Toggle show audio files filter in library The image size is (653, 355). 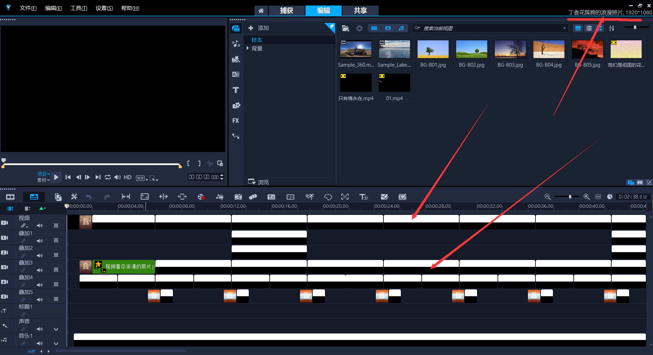[402, 28]
